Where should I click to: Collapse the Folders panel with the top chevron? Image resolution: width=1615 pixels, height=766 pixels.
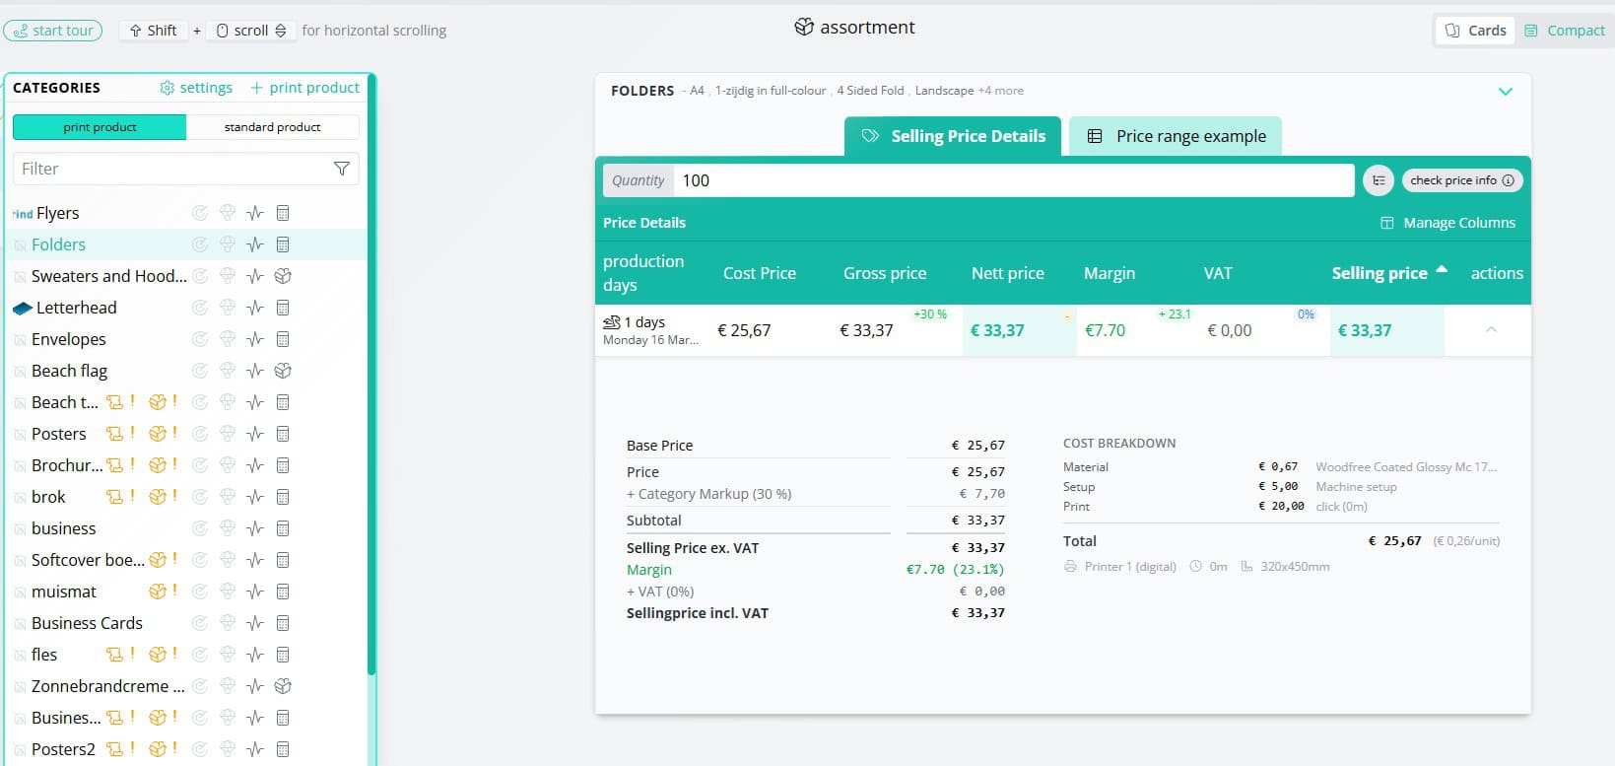click(1505, 91)
